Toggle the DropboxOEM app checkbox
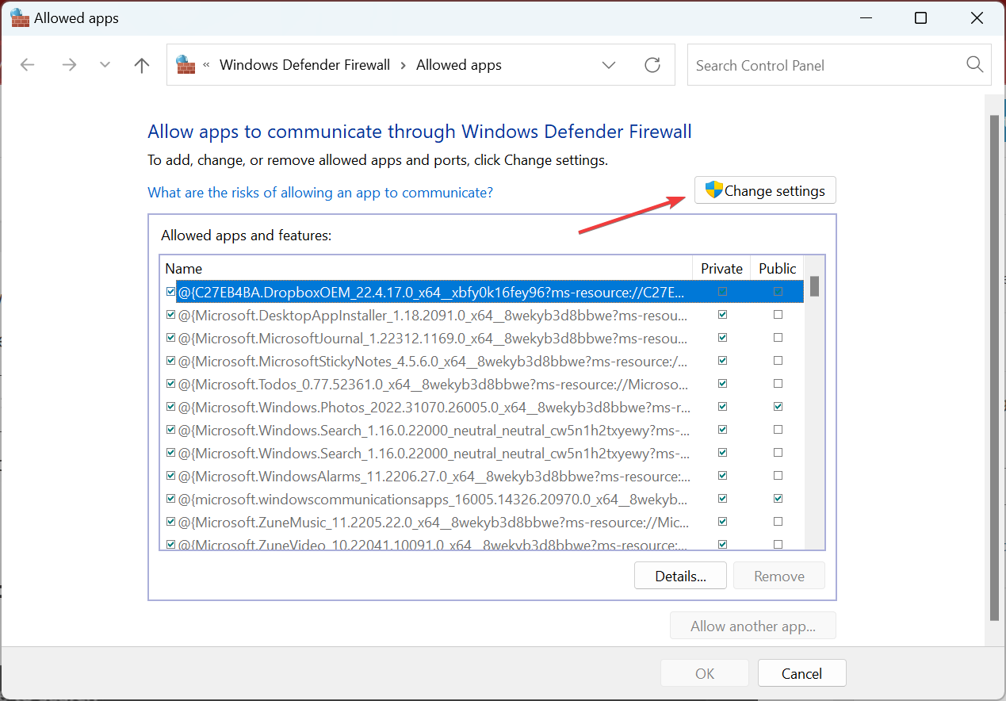The width and height of the screenshot is (1006, 701). coord(170,292)
